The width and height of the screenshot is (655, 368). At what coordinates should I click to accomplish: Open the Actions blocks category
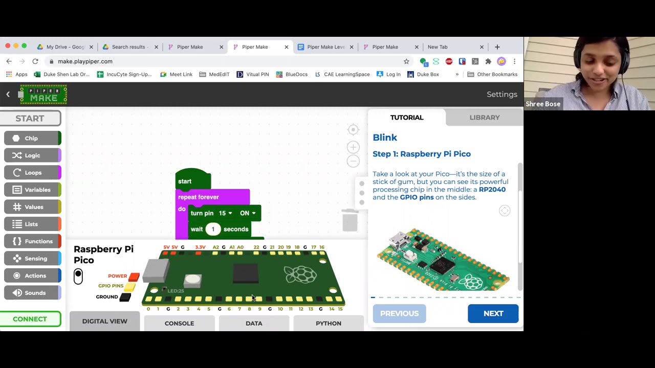33,275
